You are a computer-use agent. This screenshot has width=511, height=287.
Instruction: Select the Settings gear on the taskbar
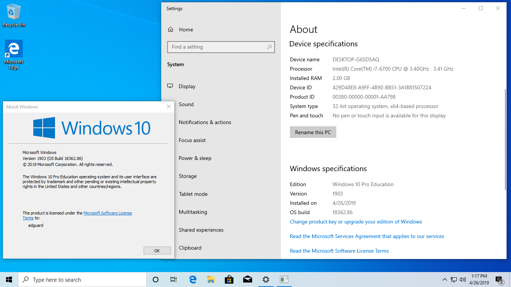coord(266,280)
